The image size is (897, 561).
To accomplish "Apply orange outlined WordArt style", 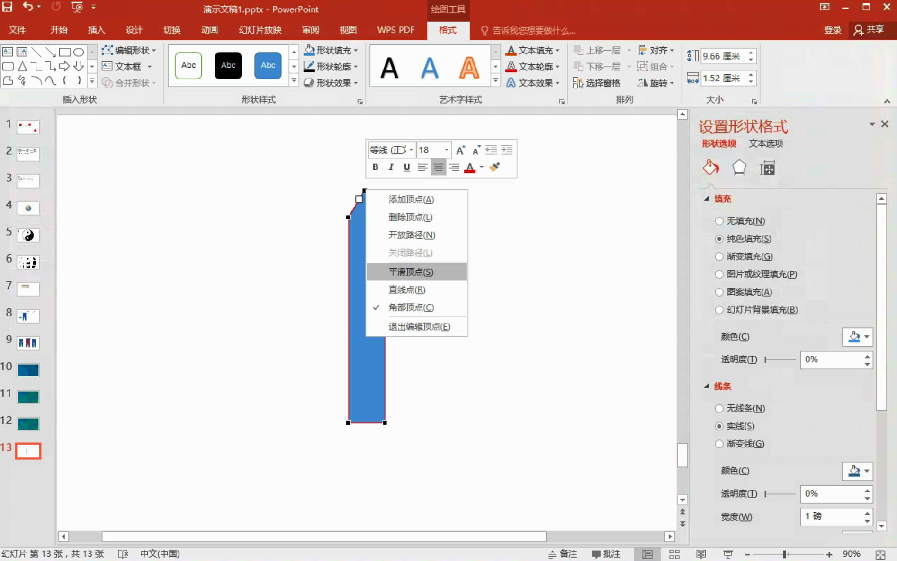I will (469, 68).
